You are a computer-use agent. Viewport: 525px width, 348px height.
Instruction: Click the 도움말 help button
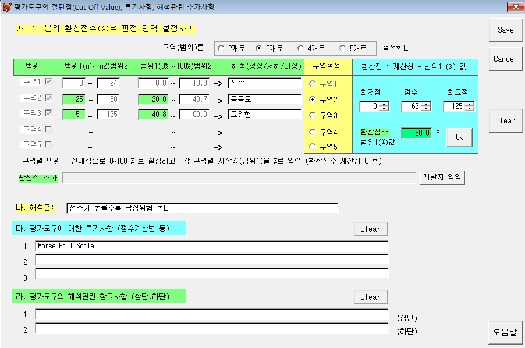pyautogui.click(x=504, y=332)
